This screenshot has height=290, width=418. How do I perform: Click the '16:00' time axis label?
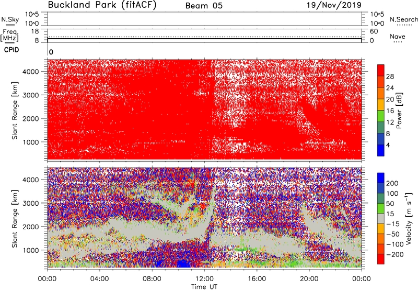coord(257,279)
